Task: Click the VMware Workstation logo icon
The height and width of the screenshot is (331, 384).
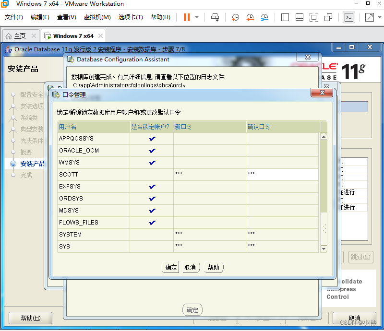Action: [x=5, y=4]
